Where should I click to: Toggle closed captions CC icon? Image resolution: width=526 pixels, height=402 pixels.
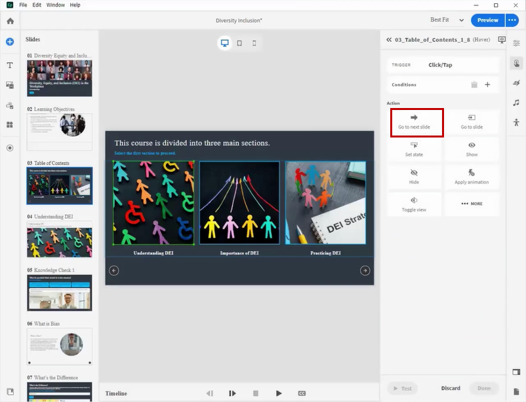click(302, 393)
